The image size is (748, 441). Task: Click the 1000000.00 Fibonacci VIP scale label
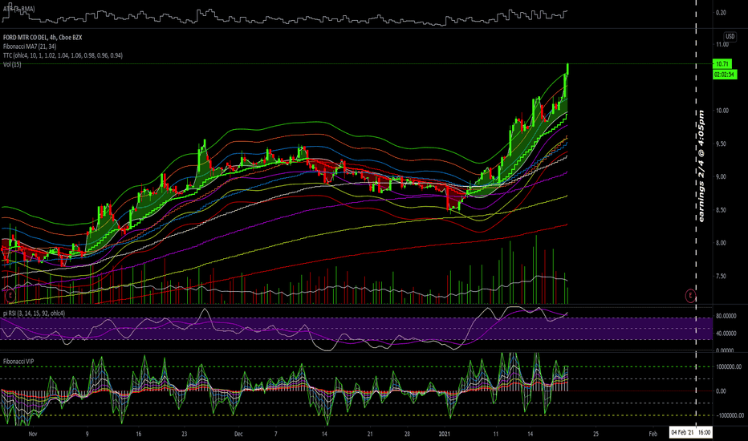click(x=728, y=367)
